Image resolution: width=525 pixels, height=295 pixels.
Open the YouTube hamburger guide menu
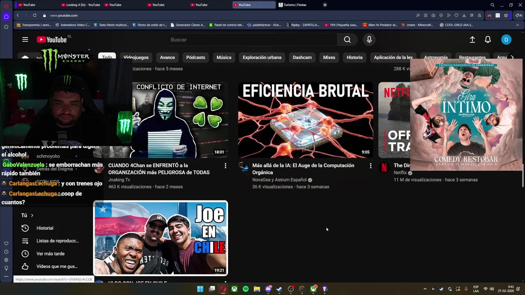click(25, 40)
